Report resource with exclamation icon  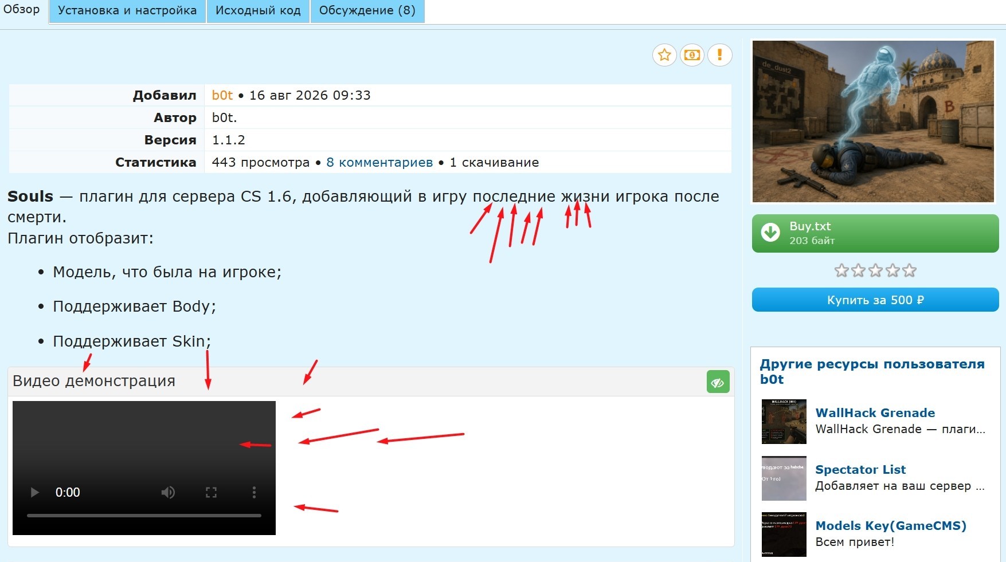(x=719, y=55)
